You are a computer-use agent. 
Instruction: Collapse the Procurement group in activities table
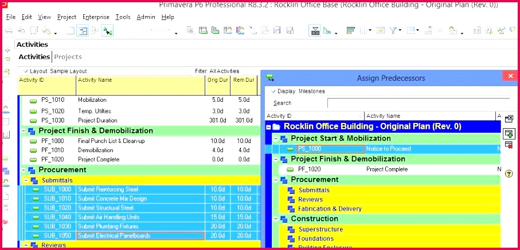click(x=24, y=170)
